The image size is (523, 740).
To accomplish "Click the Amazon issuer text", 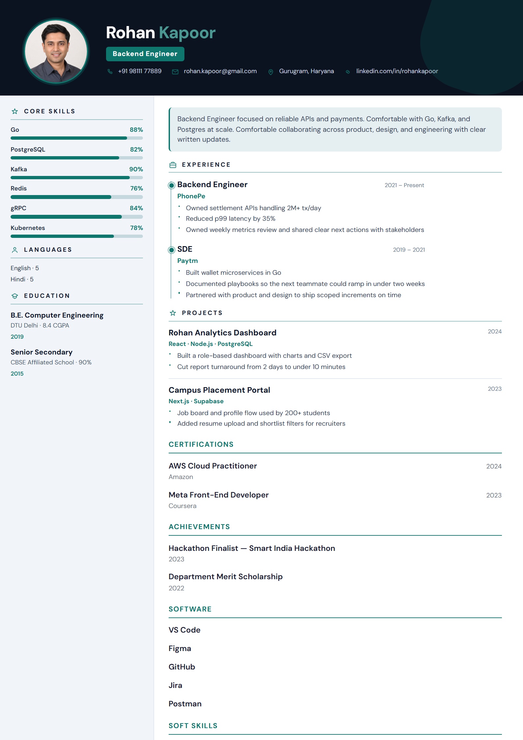I will pyautogui.click(x=181, y=477).
